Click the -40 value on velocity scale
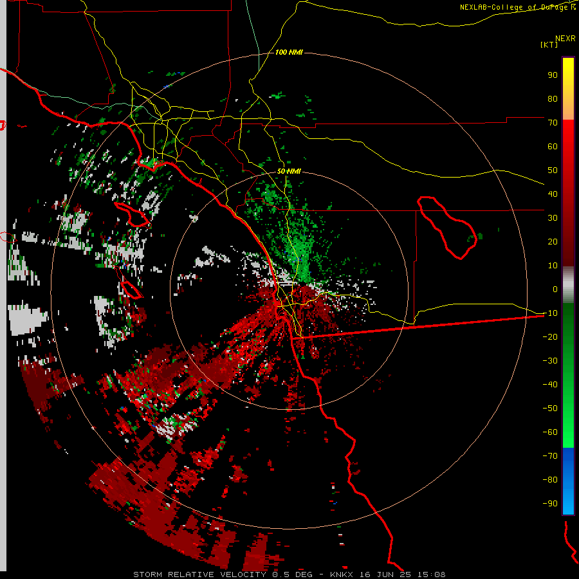The image size is (579, 579). (x=550, y=385)
